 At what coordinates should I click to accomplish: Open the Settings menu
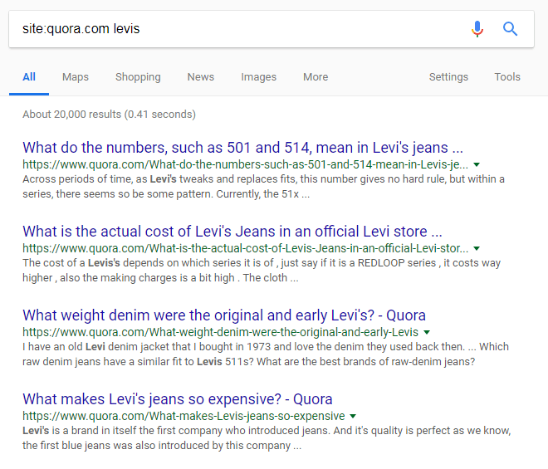(448, 77)
